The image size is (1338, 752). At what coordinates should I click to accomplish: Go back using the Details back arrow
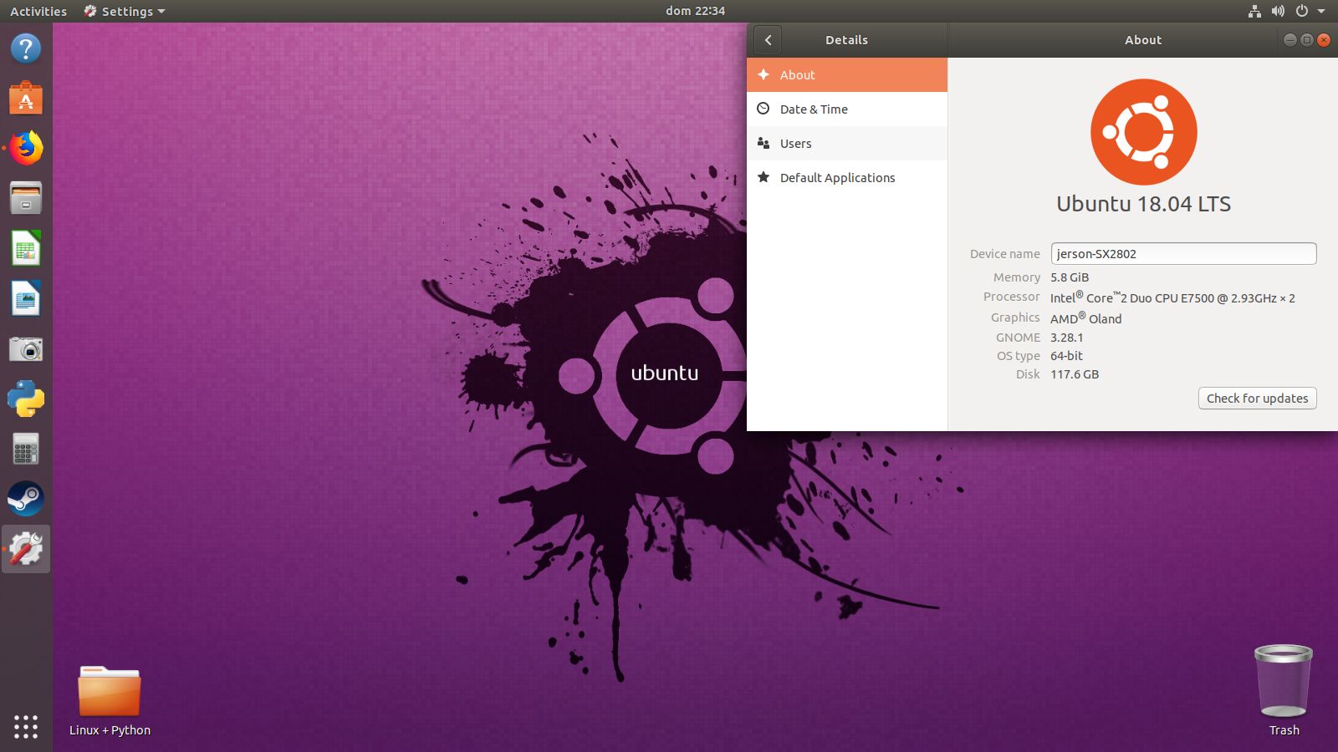[x=767, y=39]
